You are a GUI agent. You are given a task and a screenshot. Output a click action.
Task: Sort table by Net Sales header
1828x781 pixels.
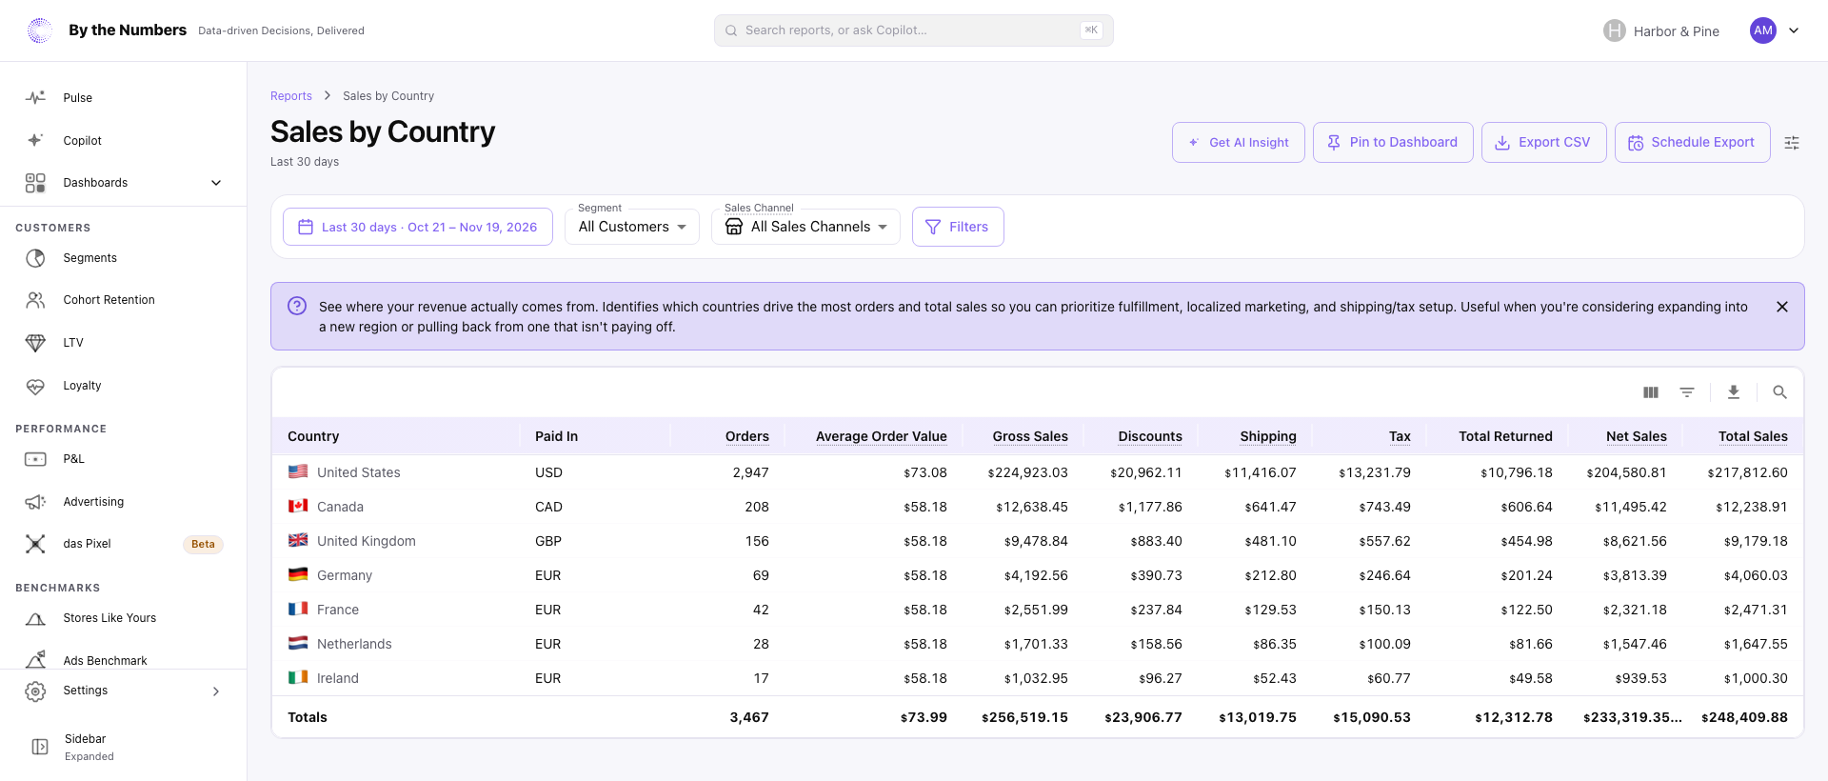coord(1637,436)
